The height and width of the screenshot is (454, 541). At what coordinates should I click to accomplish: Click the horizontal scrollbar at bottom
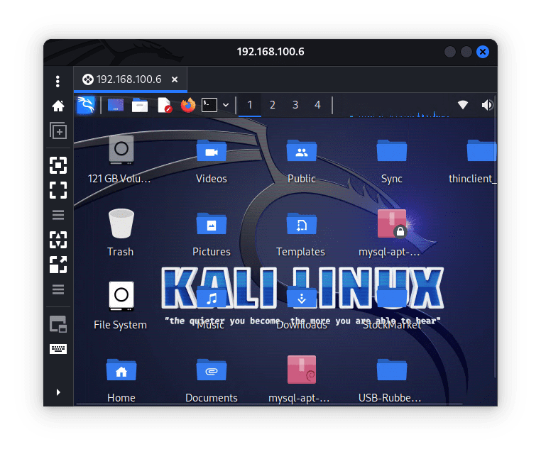tap(269, 404)
